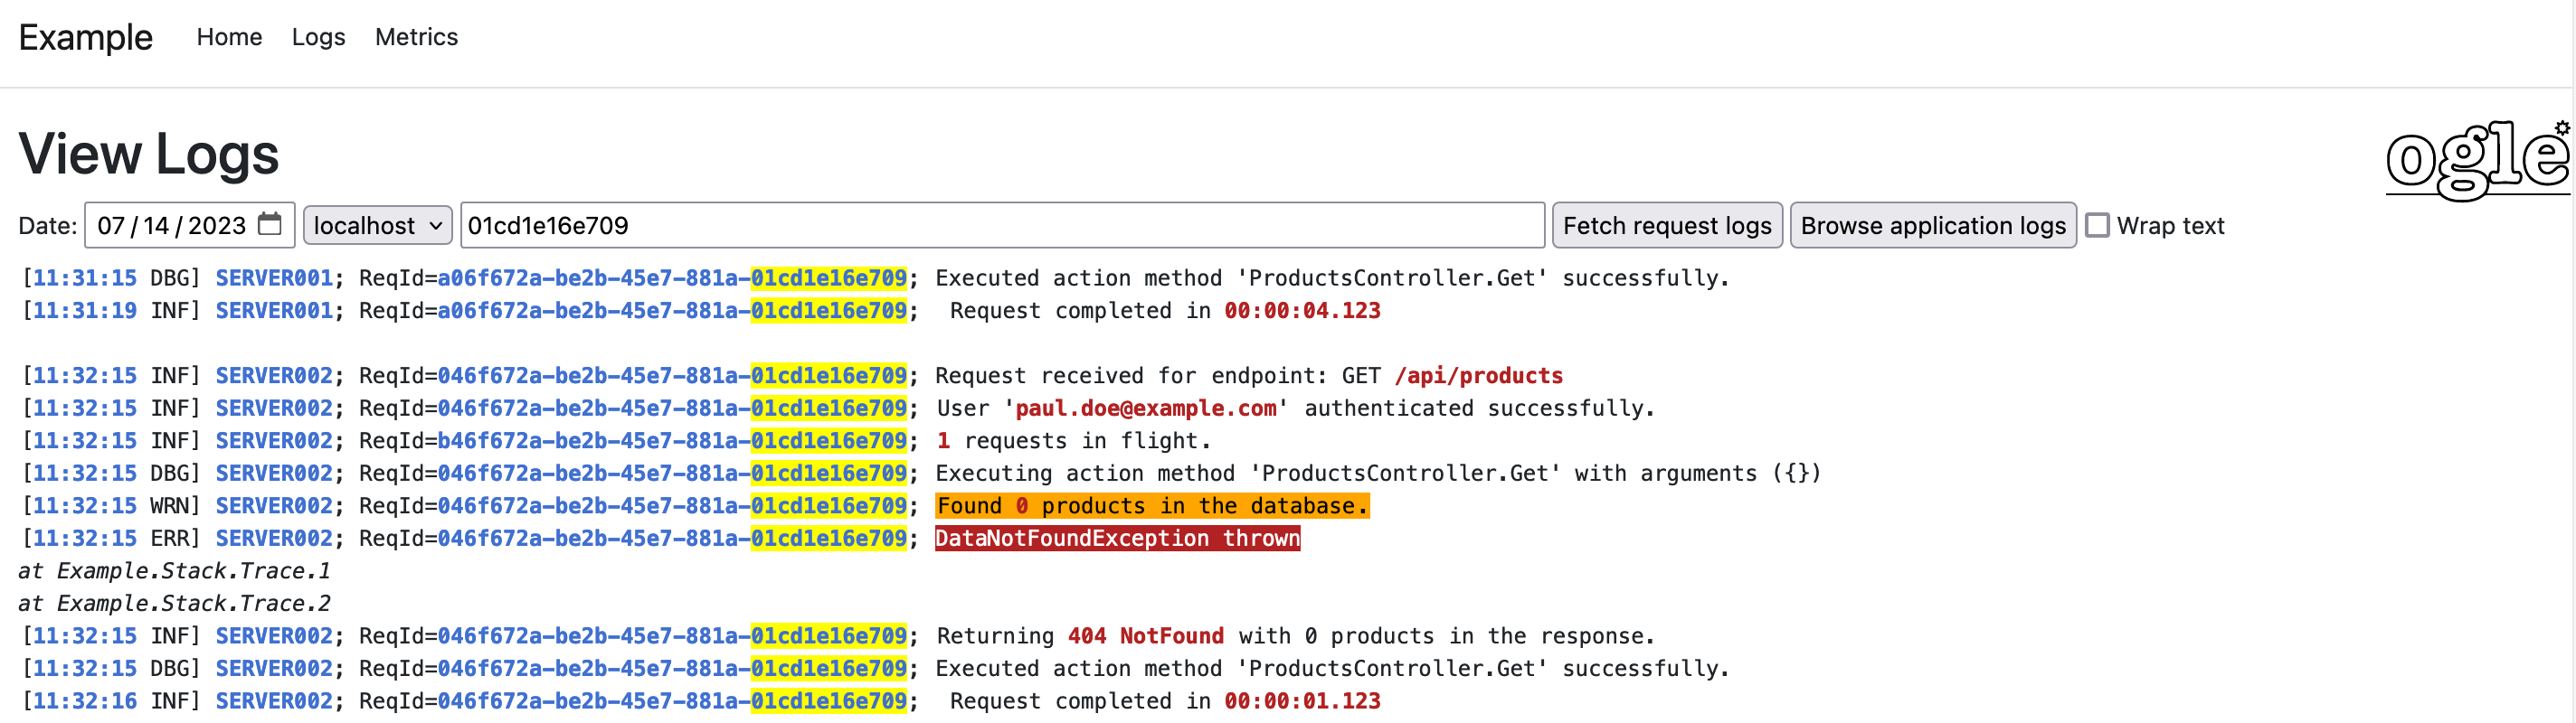Click the paul.doe@example.com user email
2576x723 pixels.
pos(1146,408)
